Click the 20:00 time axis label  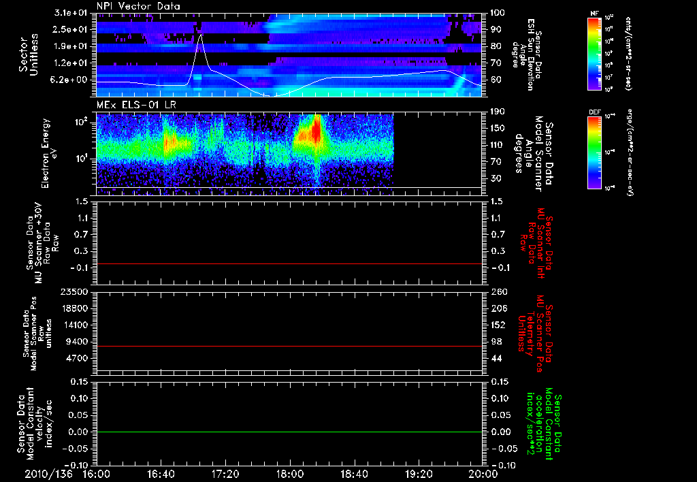point(483,474)
